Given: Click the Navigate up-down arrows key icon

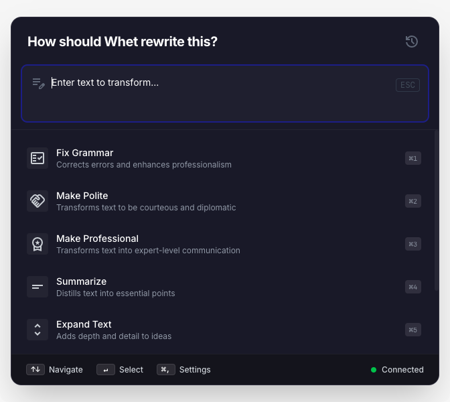Looking at the screenshot, I should click(35, 370).
